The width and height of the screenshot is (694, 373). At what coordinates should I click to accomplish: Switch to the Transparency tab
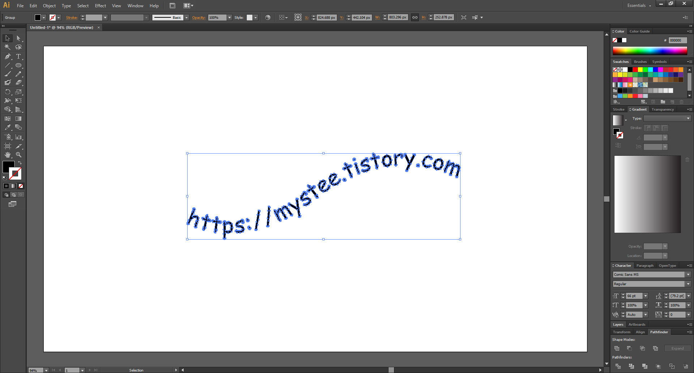click(663, 110)
